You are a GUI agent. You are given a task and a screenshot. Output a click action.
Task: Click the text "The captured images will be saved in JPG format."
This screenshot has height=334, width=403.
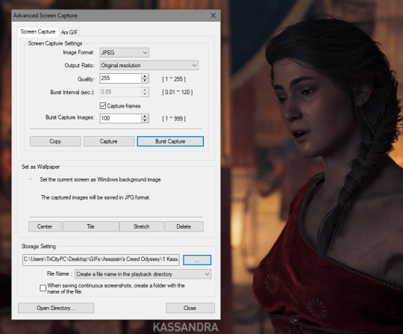(96, 197)
